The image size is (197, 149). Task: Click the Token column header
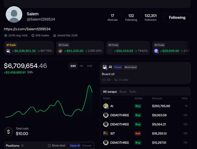tap(107, 98)
